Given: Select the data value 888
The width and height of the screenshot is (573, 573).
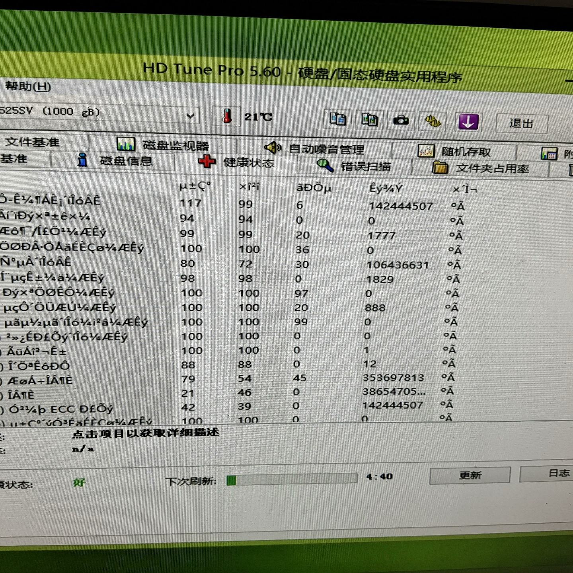Looking at the screenshot, I should click(x=375, y=308).
